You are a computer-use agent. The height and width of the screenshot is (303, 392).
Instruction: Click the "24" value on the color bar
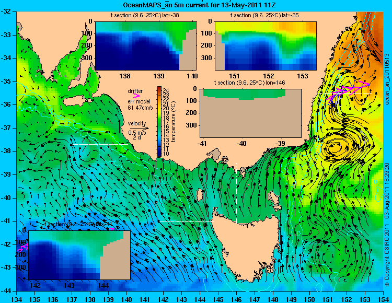tap(166, 90)
